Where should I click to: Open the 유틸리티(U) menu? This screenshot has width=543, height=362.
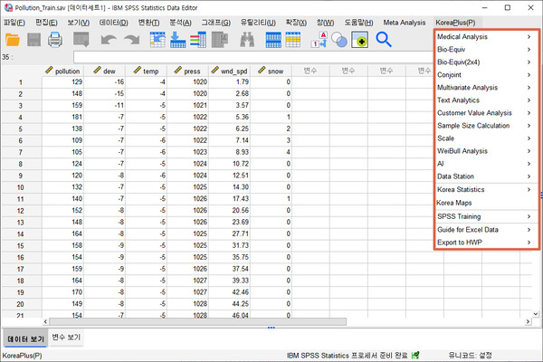pos(258,23)
